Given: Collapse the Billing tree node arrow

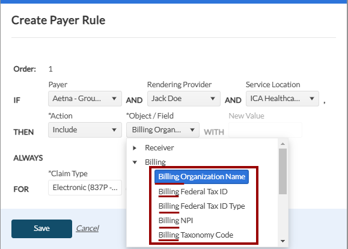Looking at the screenshot, I should 135,162.
